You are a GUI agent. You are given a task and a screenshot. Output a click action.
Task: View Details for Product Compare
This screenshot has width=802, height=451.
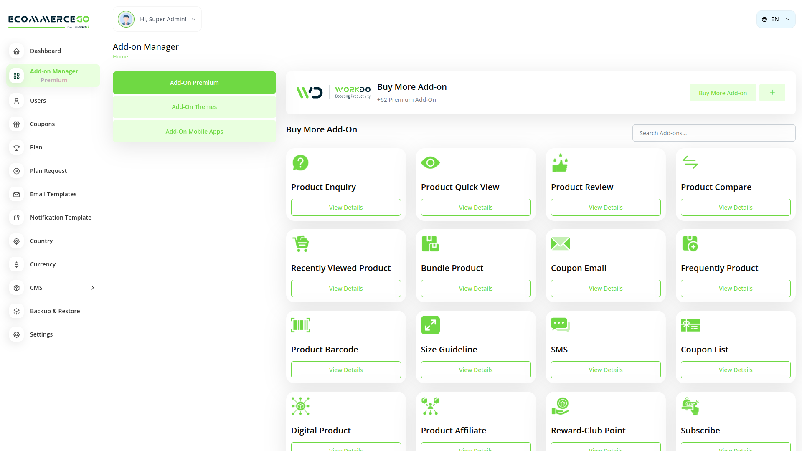pyautogui.click(x=735, y=207)
